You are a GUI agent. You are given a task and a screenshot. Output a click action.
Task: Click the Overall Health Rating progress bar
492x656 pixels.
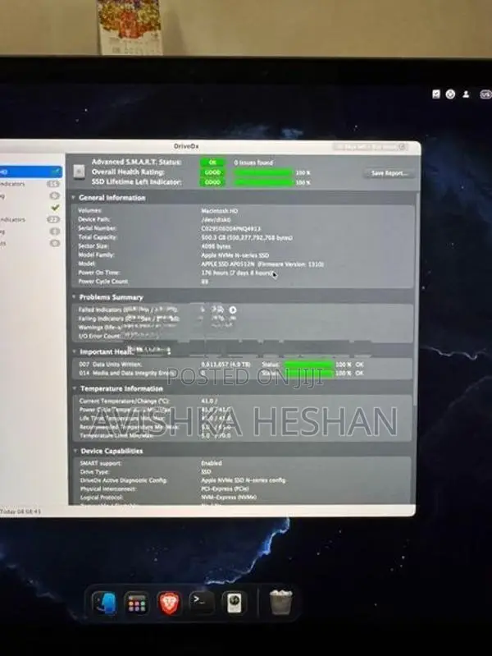[262, 172]
